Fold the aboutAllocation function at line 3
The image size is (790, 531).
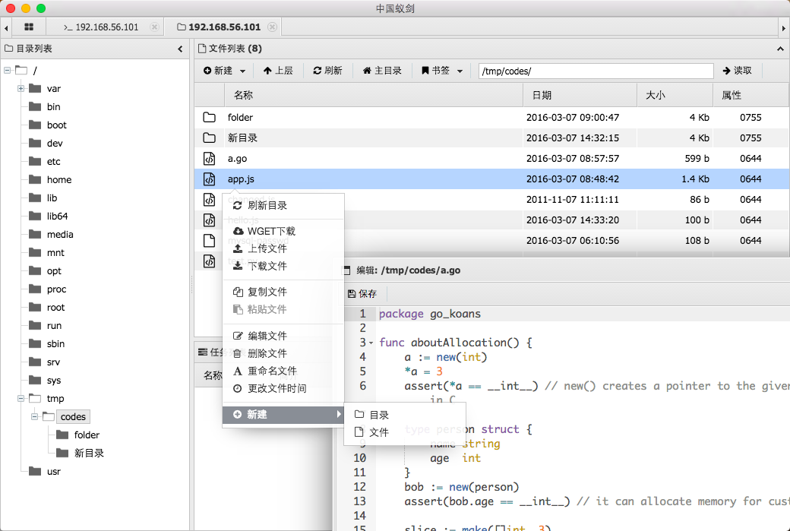(x=371, y=343)
